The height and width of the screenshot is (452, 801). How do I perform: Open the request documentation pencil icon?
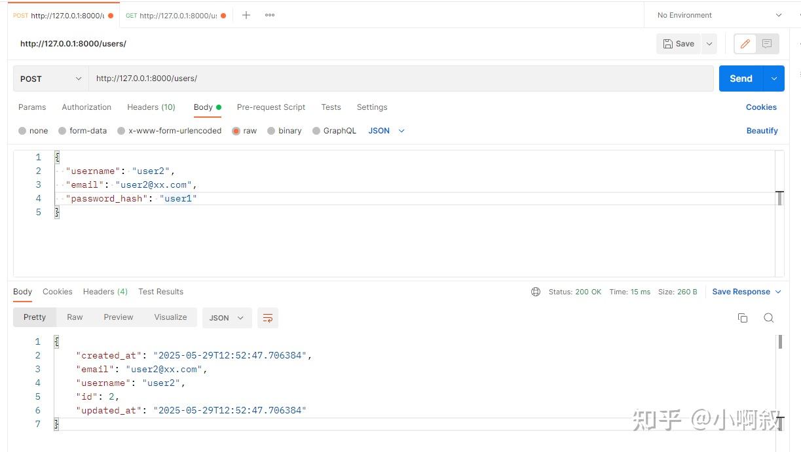click(745, 43)
